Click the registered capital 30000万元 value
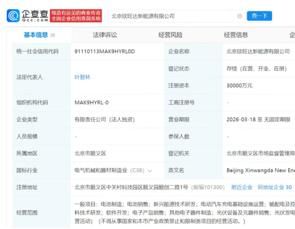 point(239,86)
